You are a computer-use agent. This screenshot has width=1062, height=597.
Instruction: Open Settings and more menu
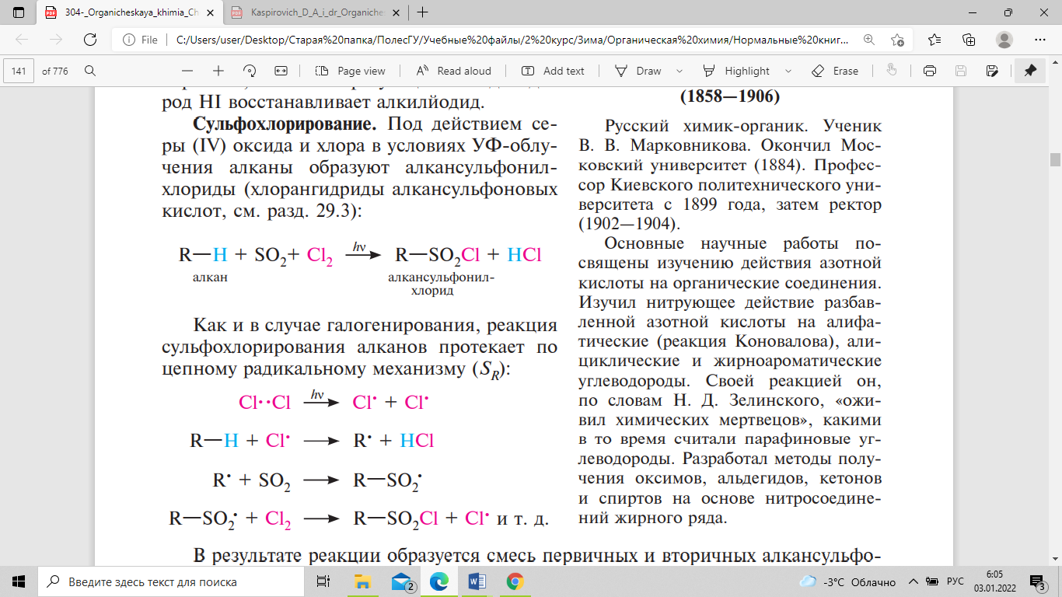[x=1040, y=40]
